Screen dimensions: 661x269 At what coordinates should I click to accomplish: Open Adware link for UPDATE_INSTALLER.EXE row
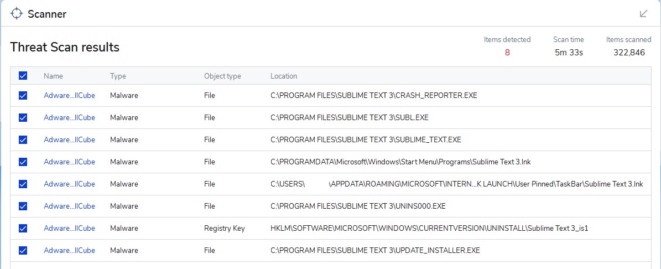tap(70, 250)
